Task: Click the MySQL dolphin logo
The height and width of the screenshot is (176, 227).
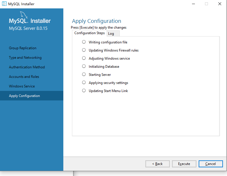Action: click(24, 15)
